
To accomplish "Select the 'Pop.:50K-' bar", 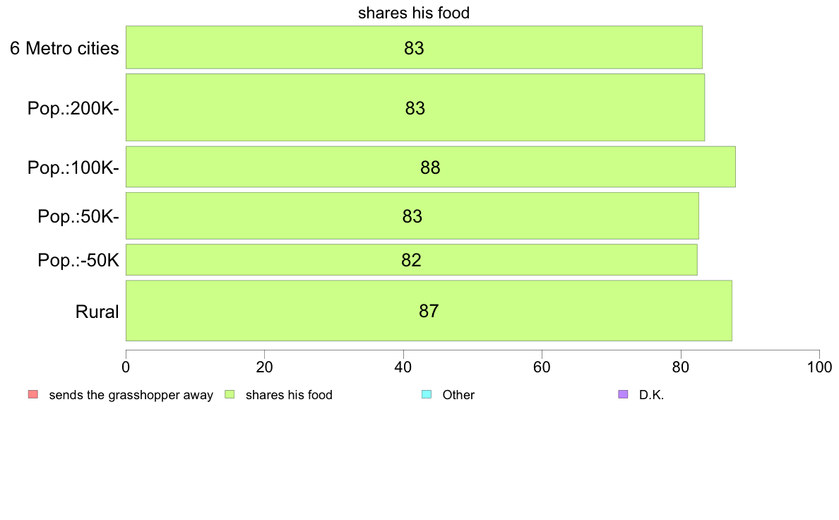I will point(412,215).
